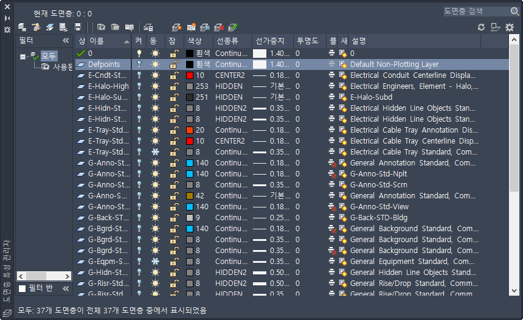Image resolution: width=523 pixels, height=320 pixels.
Task: Click the vertical scrollbar down arrow
Action: tap(514, 291)
